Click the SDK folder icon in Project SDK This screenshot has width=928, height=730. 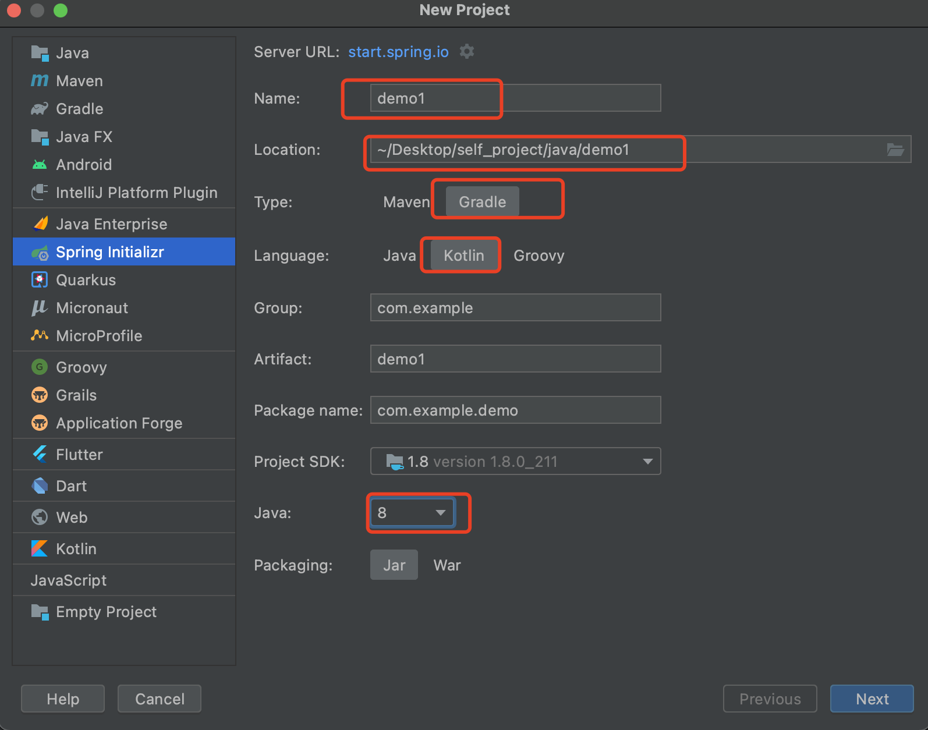tap(395, 462)
